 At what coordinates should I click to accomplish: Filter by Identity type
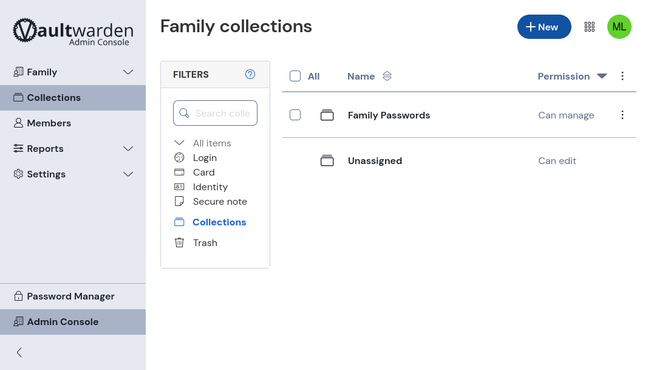[x=210, y=187]
